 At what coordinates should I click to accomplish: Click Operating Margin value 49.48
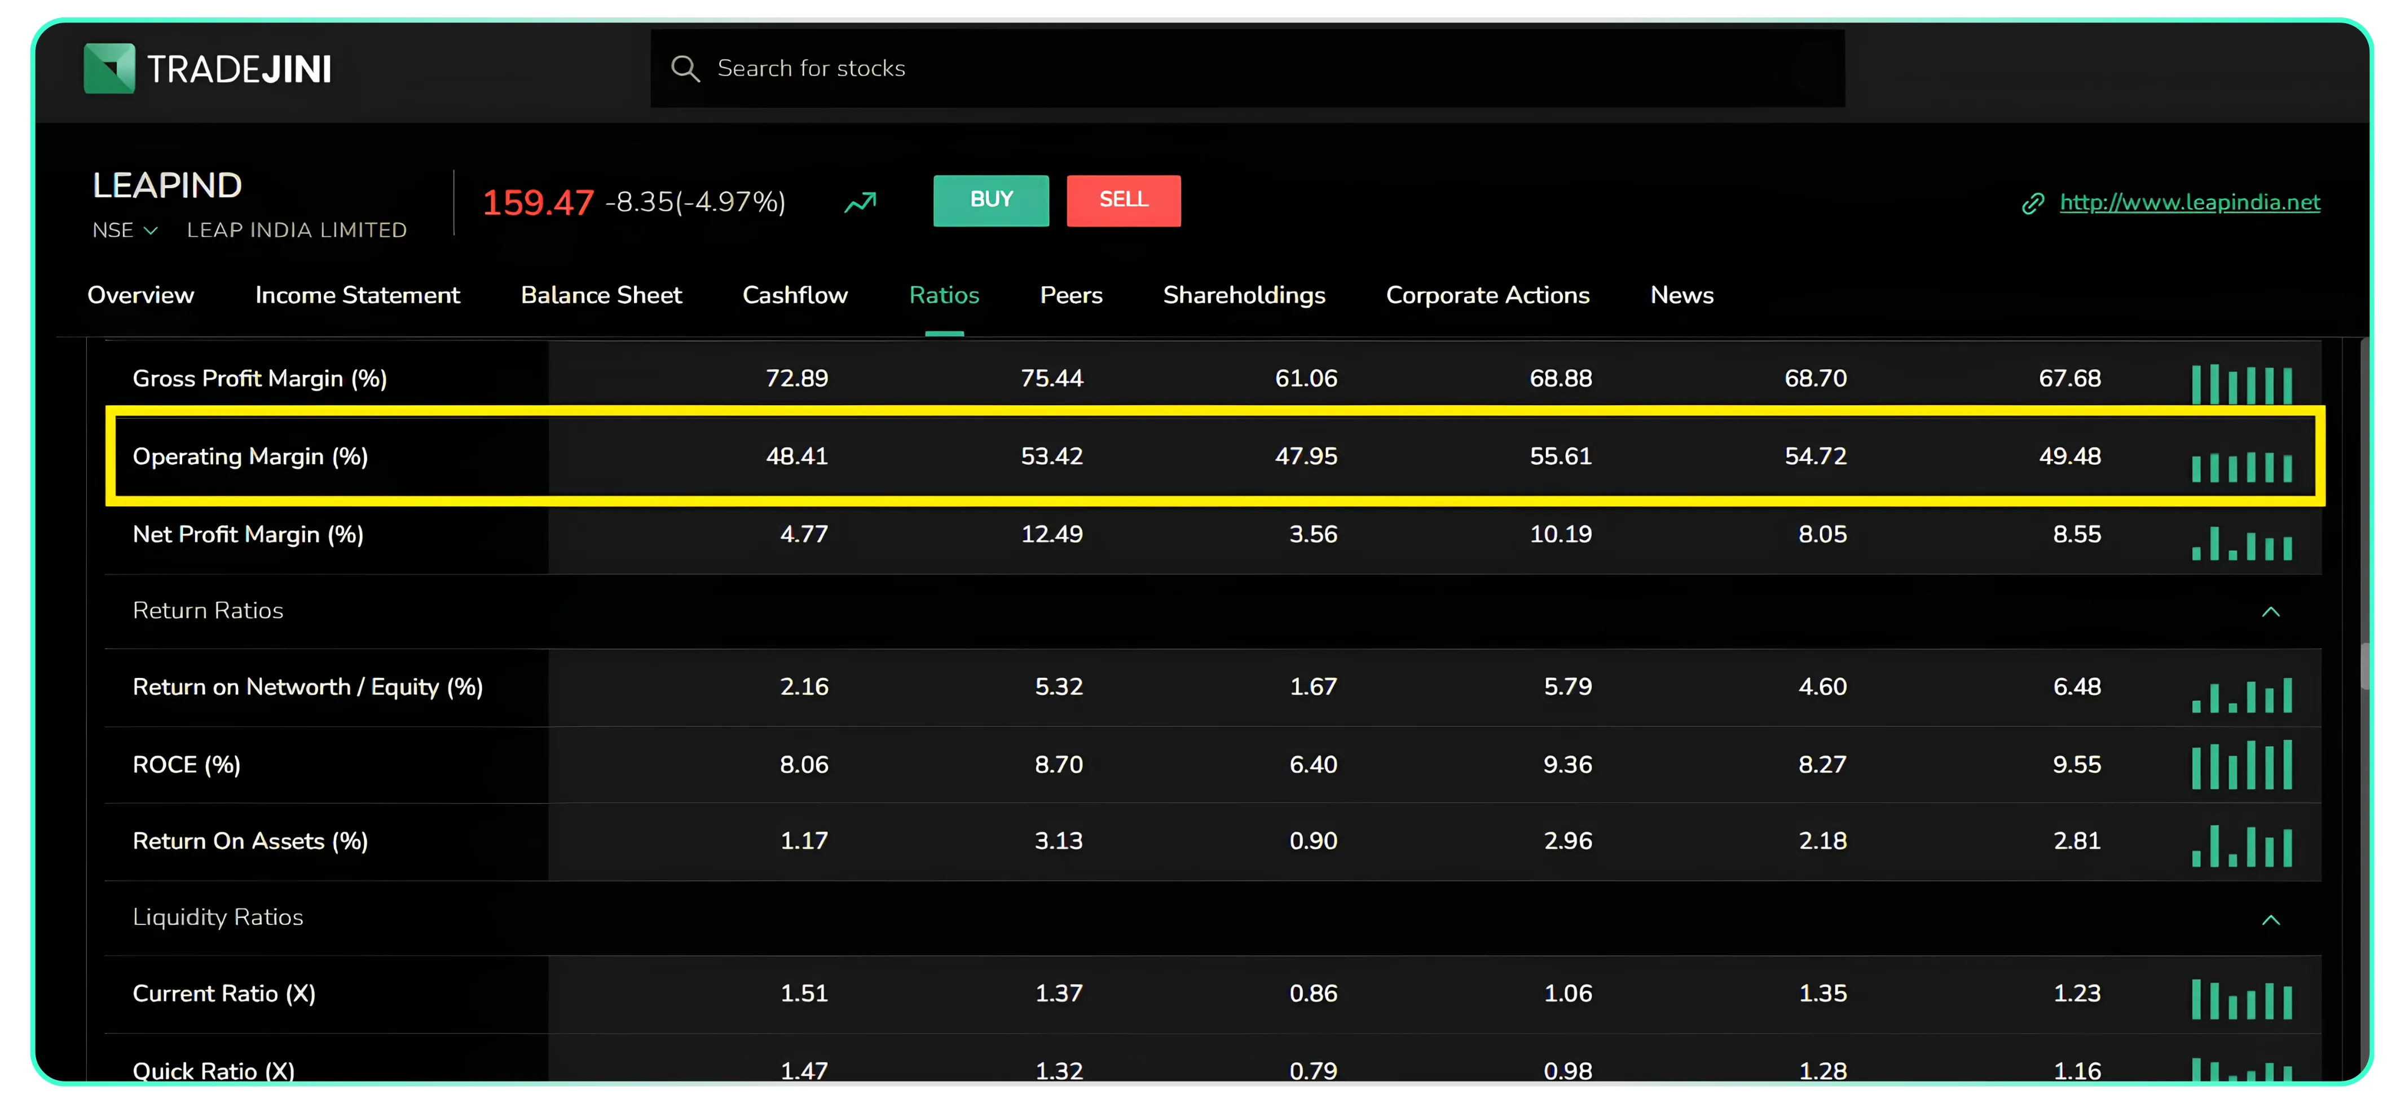coord(2070,456)
